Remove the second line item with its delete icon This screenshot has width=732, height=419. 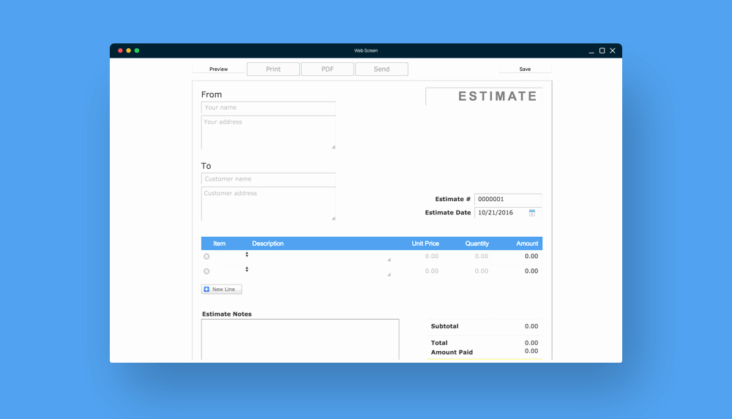coord(206,271)
